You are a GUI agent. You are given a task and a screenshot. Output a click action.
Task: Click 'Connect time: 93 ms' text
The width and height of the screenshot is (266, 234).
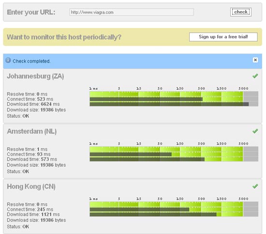click(x=29, y=154)
